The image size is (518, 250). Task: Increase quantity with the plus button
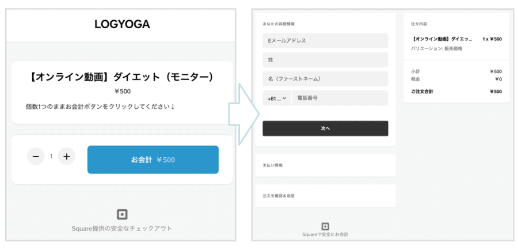pos(66,157)
